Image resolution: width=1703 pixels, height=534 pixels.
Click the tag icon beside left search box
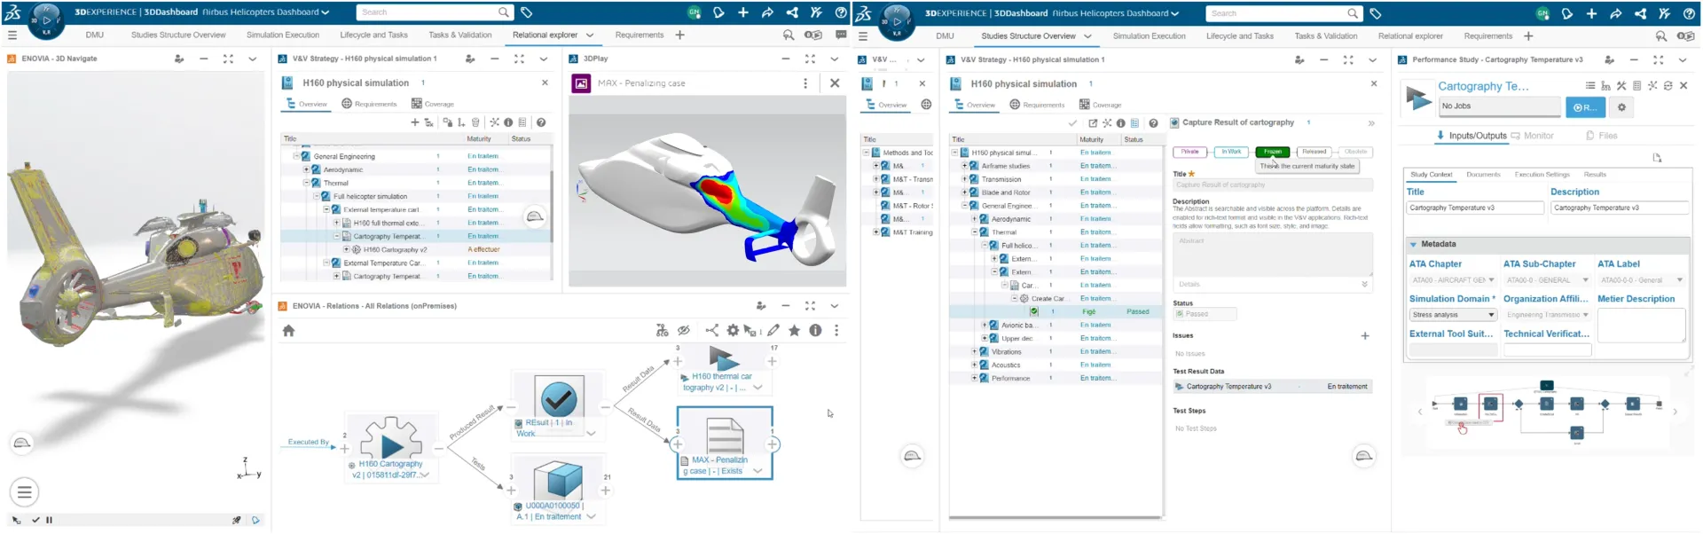coord(526,12)
